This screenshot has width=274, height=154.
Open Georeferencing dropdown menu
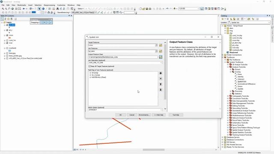[64, 12]
